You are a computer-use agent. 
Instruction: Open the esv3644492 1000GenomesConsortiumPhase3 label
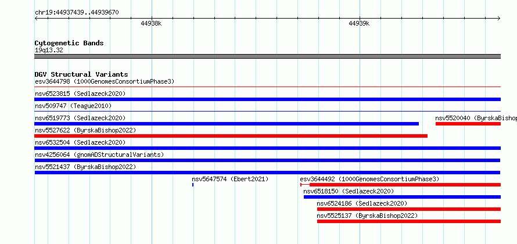[x=369, y=179]
